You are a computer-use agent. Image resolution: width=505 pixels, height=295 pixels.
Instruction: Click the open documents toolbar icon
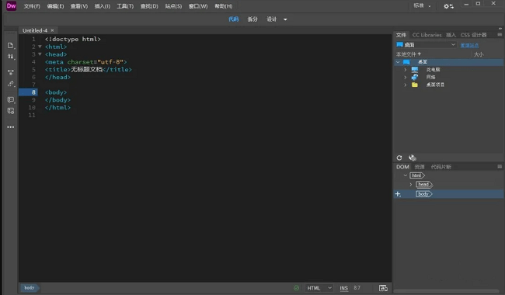pyautogui.click(x=11, y=45)
